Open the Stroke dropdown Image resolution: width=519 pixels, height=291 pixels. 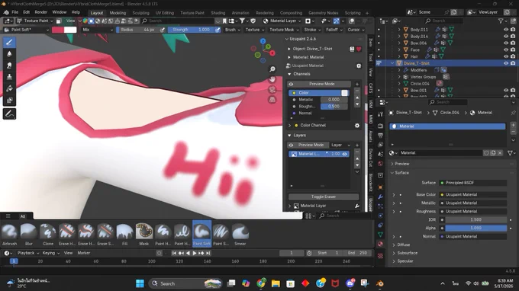click(x=312, y=30)
